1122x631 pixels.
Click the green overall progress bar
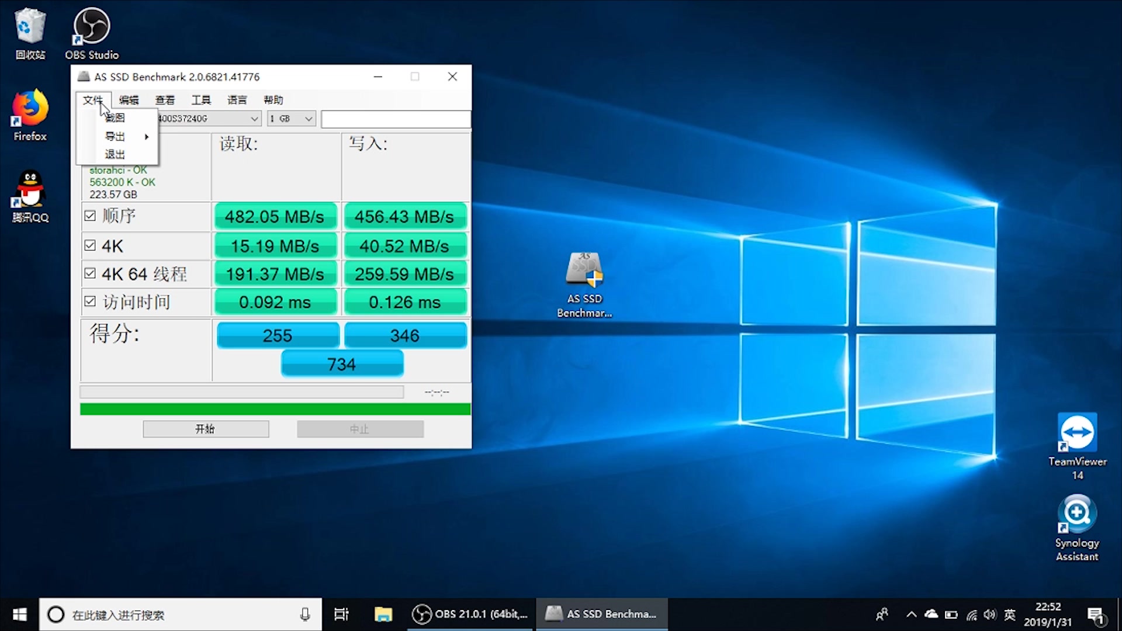pyautogui.click(x=275, y=409)
